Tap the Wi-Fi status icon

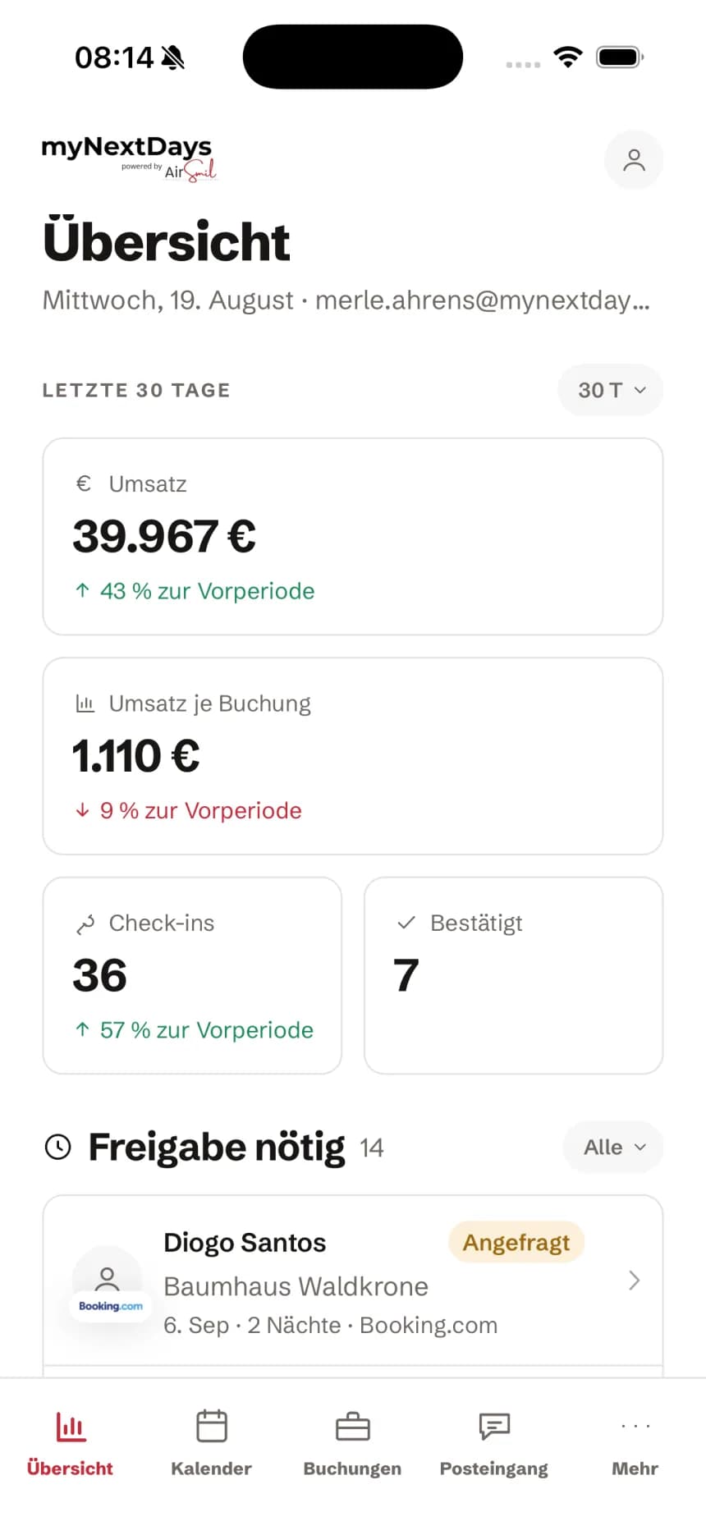(x=568, y=57)
